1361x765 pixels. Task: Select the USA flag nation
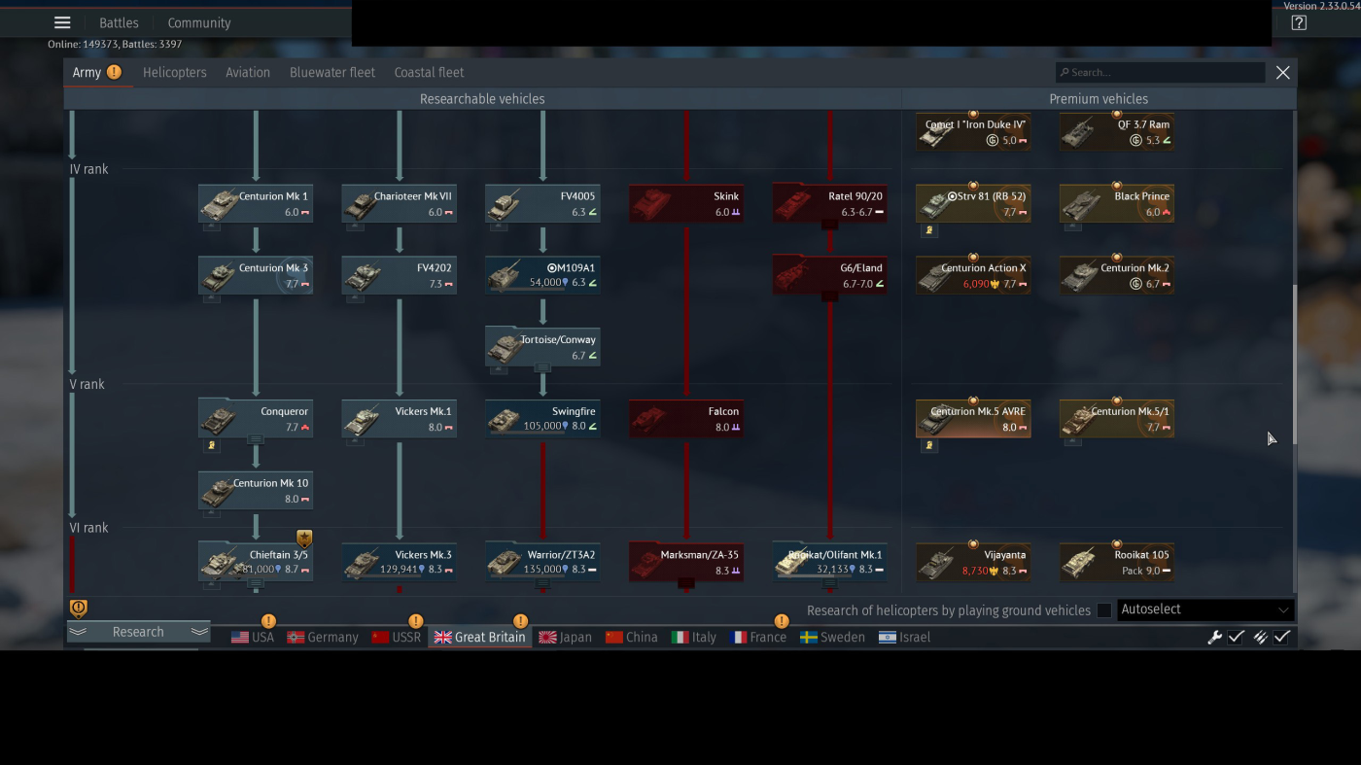(253, 638)
